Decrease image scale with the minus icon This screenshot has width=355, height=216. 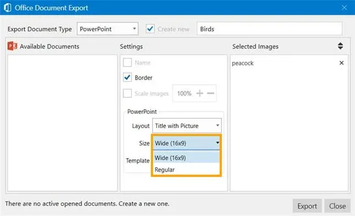pos(210,93)
